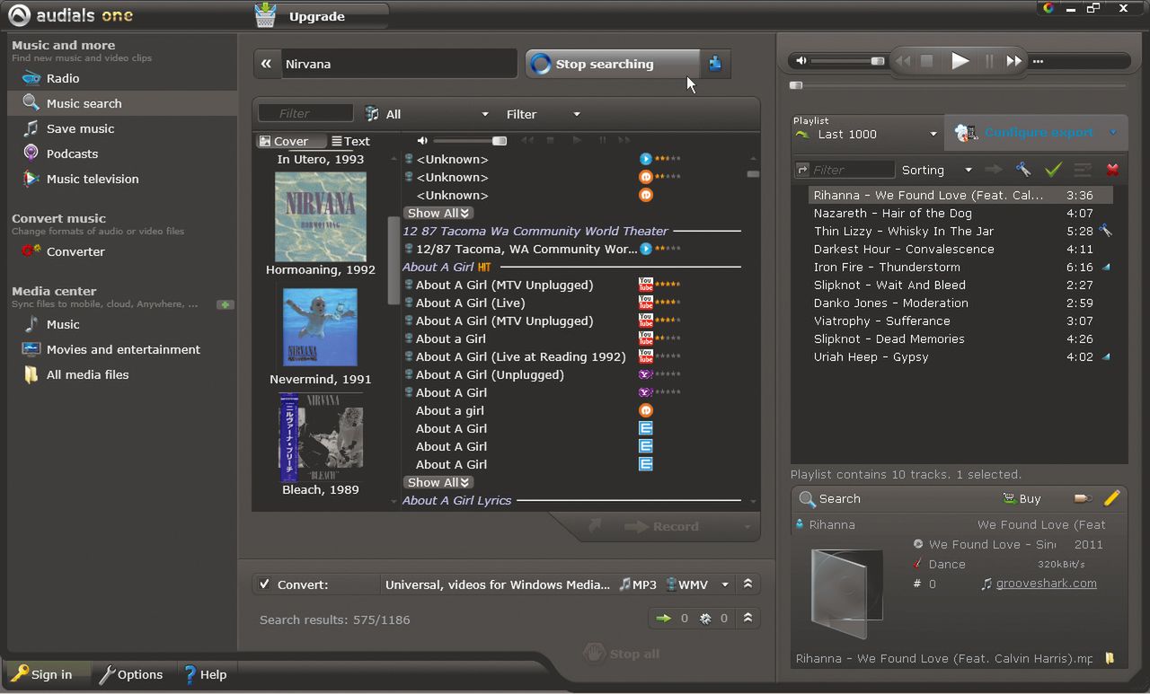Click the player Play button
The width and height of the screenshot is (1150, 694).
(960, 61)
